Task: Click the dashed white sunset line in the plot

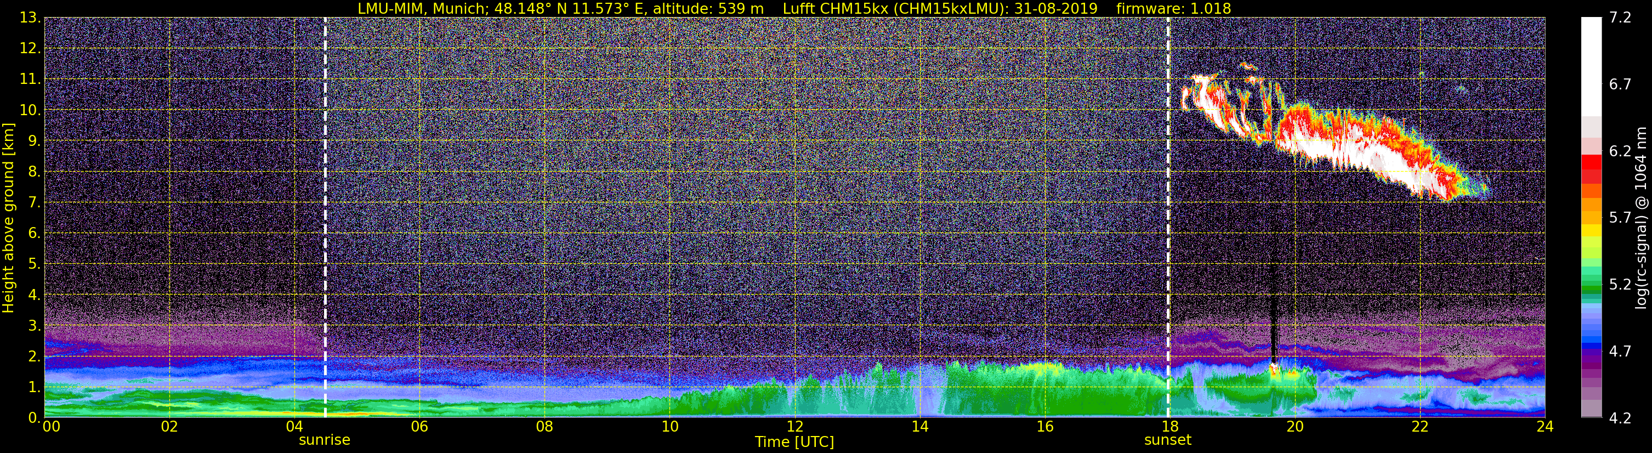Action: pos(1168,218)
